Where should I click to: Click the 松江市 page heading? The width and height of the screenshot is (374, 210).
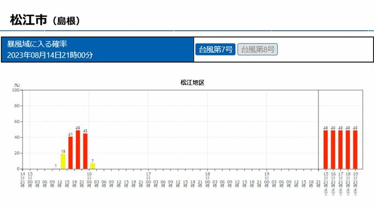pyautogui.click(x=29, y=20)
